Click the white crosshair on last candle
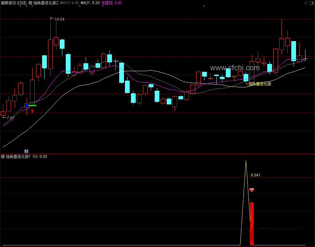 click(306, 59)
